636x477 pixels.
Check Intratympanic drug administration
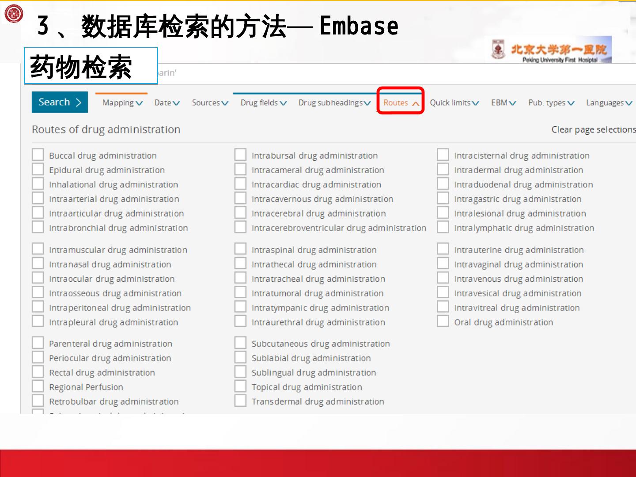click(x=240, y=307)
